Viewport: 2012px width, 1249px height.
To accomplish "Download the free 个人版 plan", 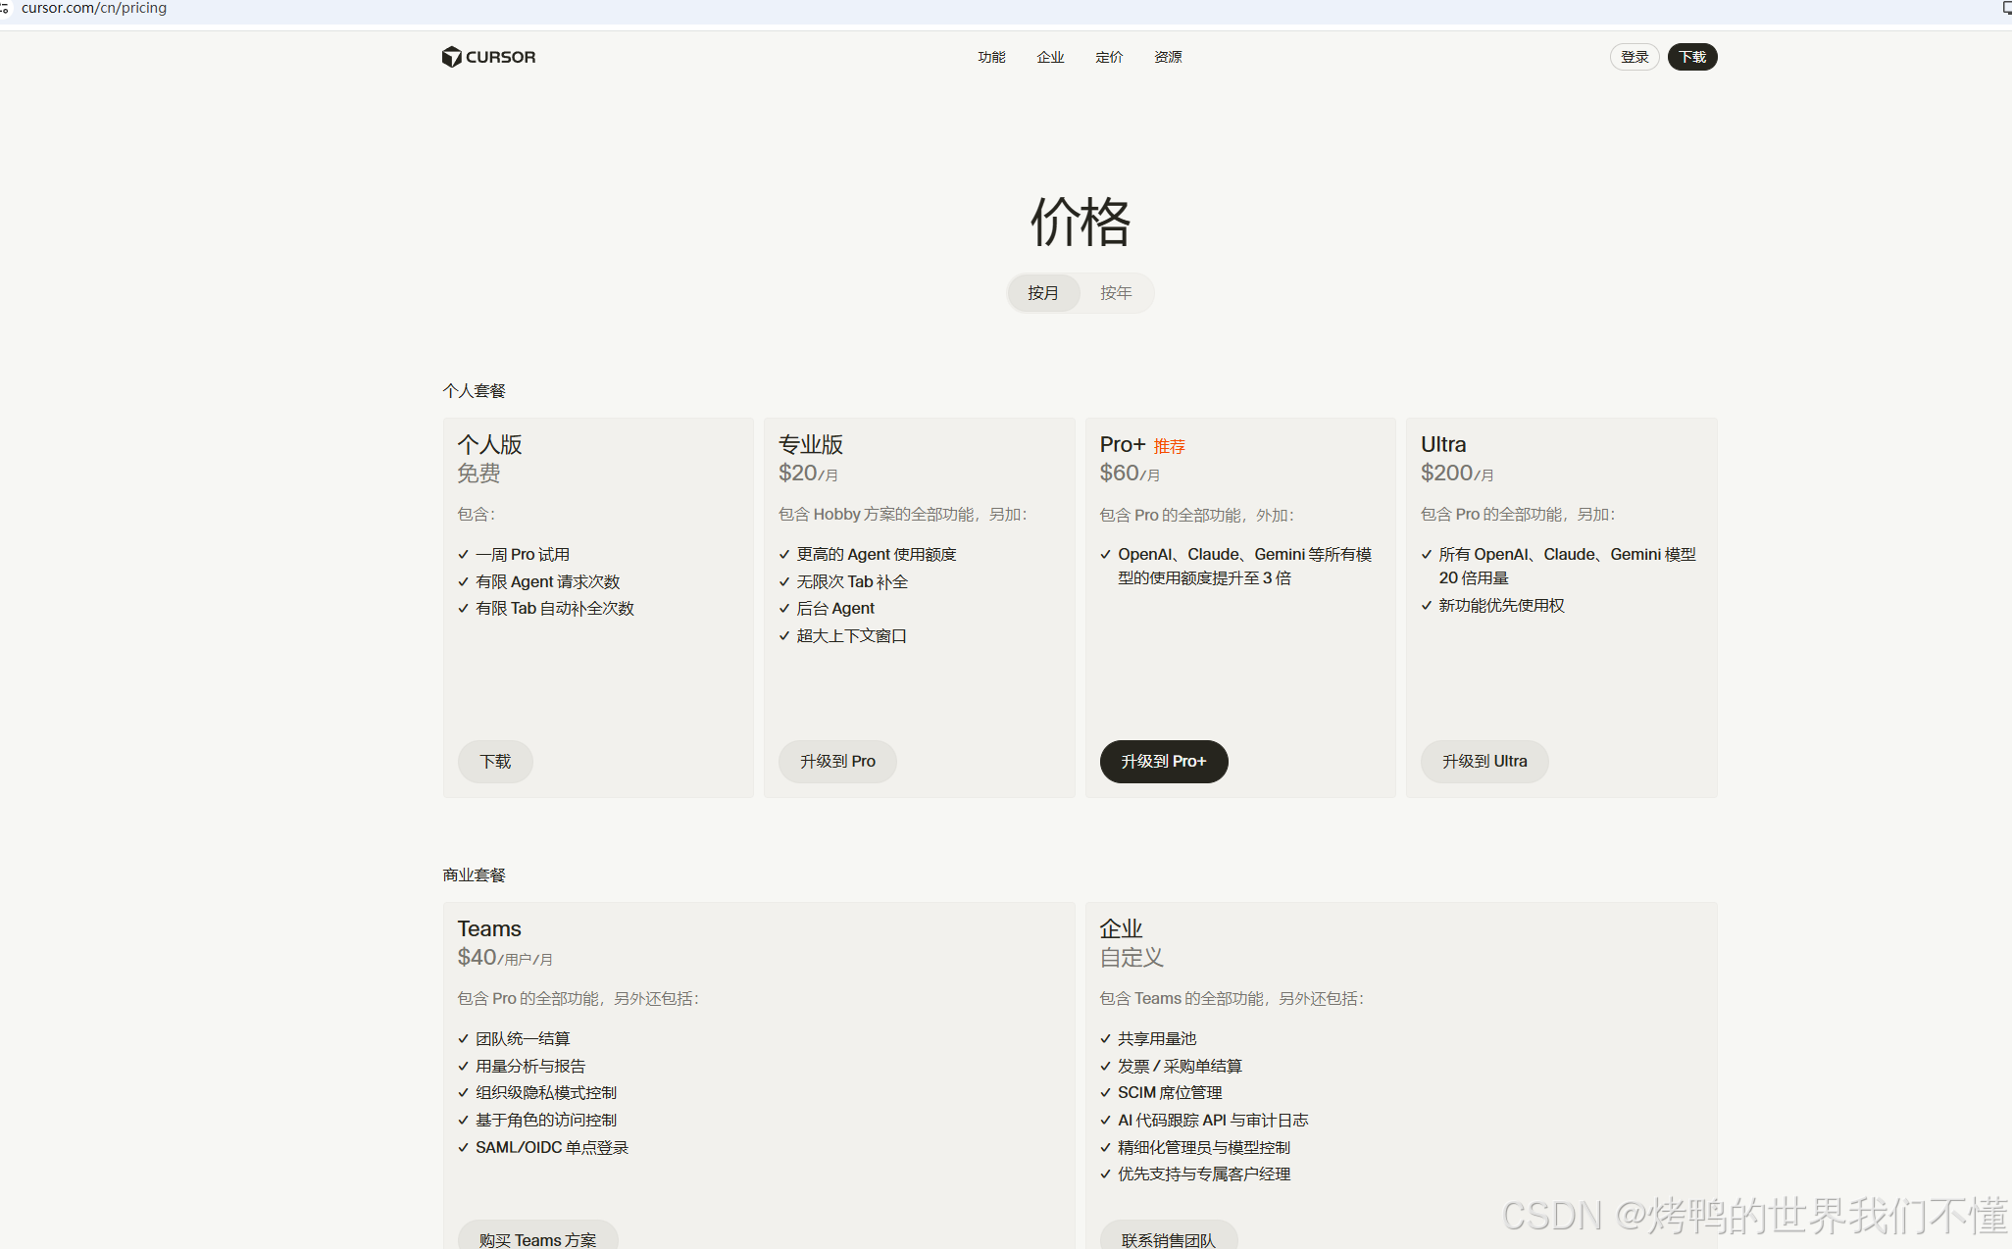I will (495, 761).
